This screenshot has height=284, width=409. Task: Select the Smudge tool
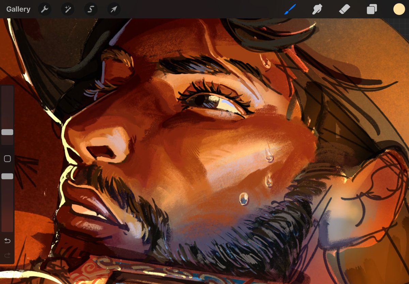tap(317, 9)
